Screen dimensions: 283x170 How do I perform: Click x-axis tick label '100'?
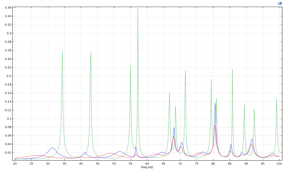point(279,163)
